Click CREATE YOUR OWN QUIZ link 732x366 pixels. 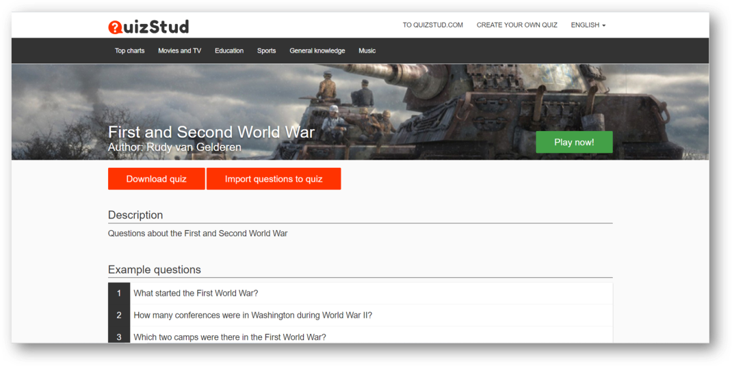coord(517,25)
